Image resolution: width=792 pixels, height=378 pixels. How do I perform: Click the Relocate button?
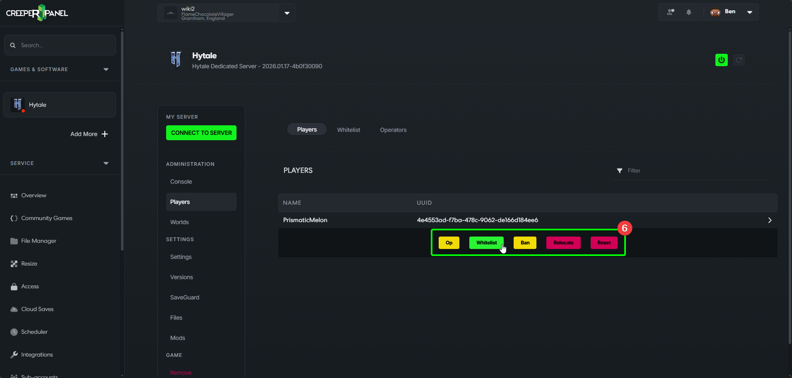(563, 243)
